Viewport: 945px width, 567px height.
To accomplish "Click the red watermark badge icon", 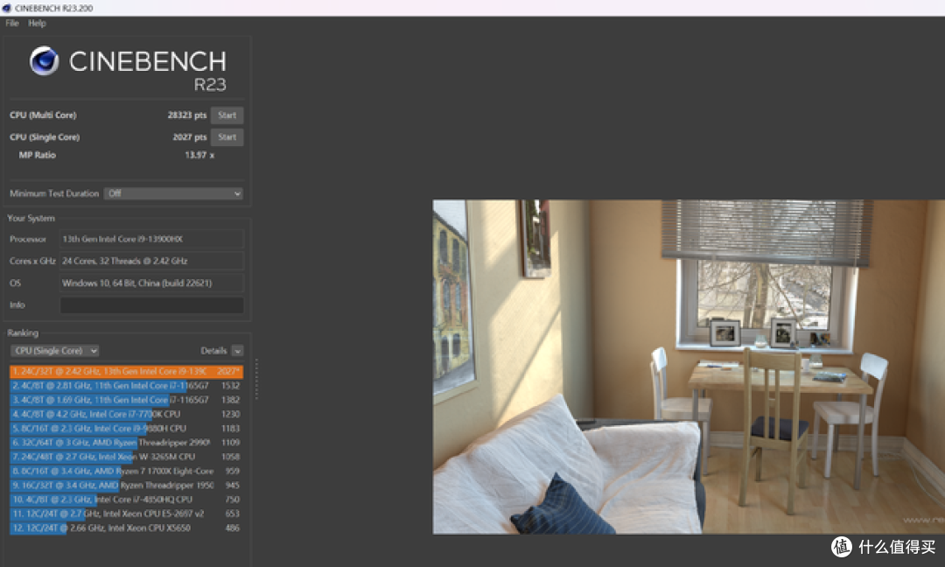I will click(841, 547).
